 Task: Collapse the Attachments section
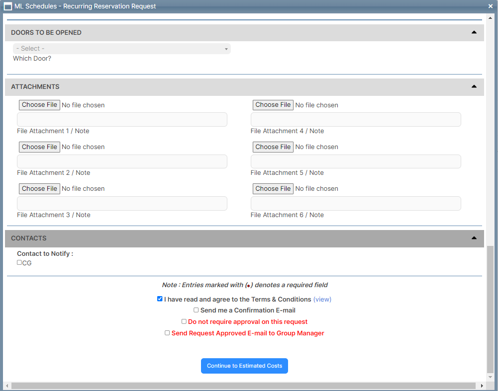(x=474, y=86)
